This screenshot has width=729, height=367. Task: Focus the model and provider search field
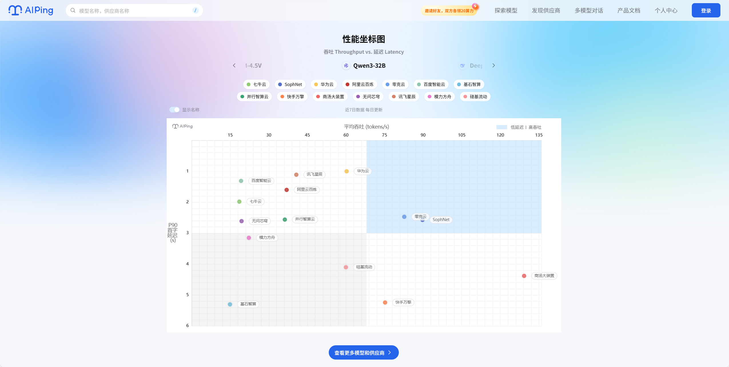(134, 11)
